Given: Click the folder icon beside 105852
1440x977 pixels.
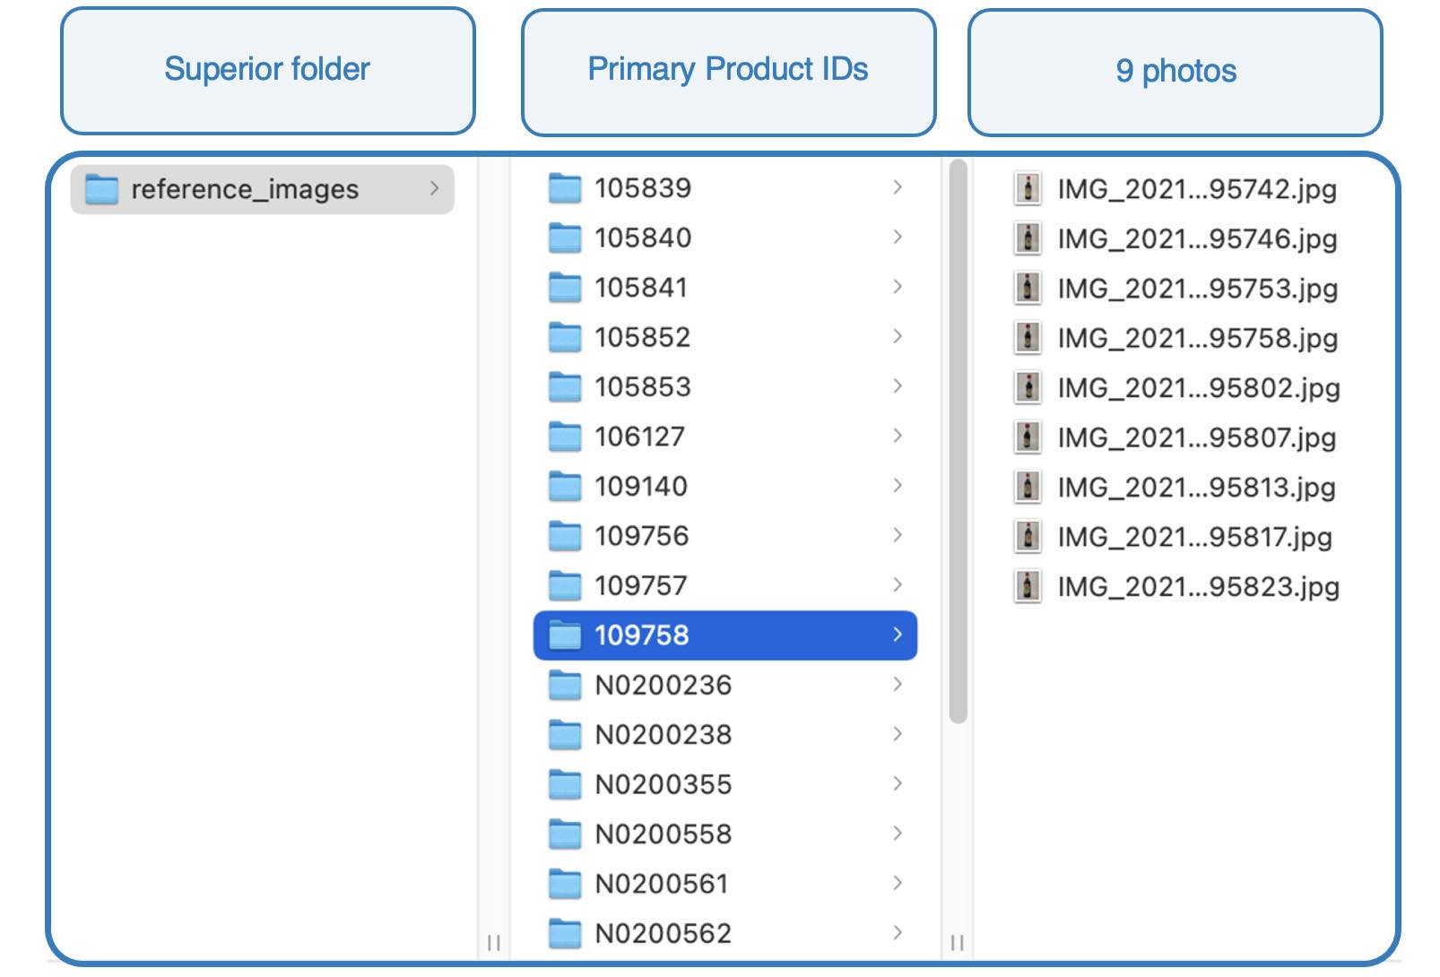Looking at the screenshot, I should pyautogui.click(x=565, y=337).
